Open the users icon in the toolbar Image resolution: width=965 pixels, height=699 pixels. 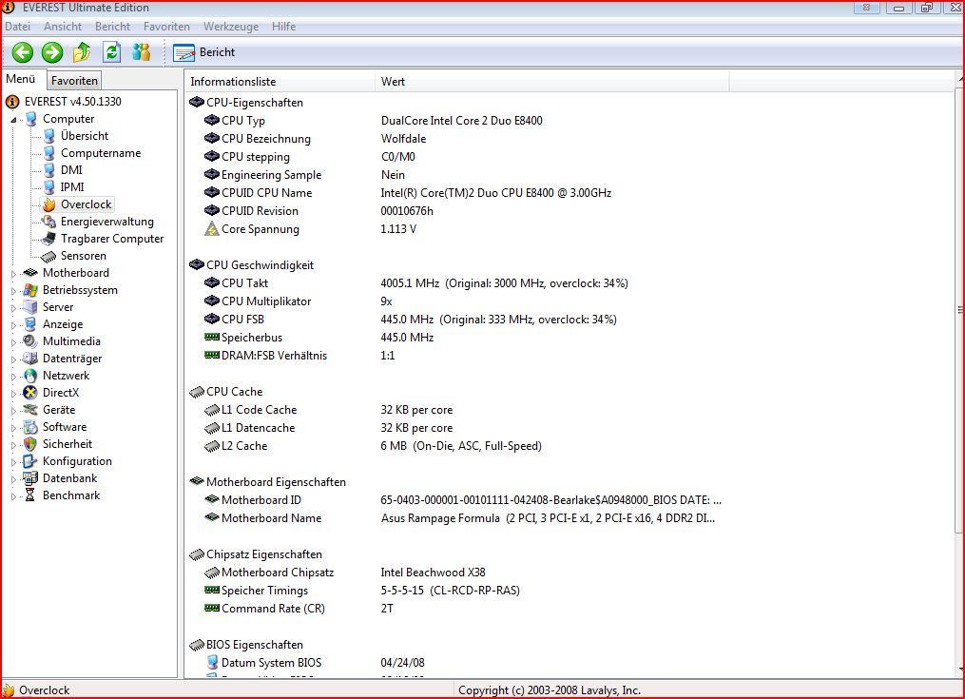(142, 52)
